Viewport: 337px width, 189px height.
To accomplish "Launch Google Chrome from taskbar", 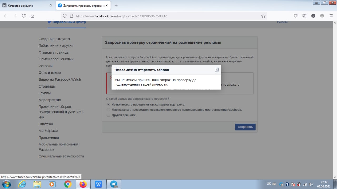I will 68,184.
